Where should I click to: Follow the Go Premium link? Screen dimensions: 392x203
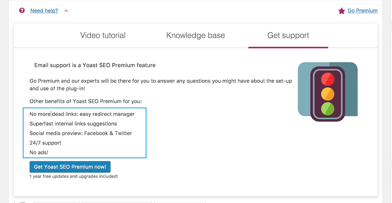(x=362, y=11)
